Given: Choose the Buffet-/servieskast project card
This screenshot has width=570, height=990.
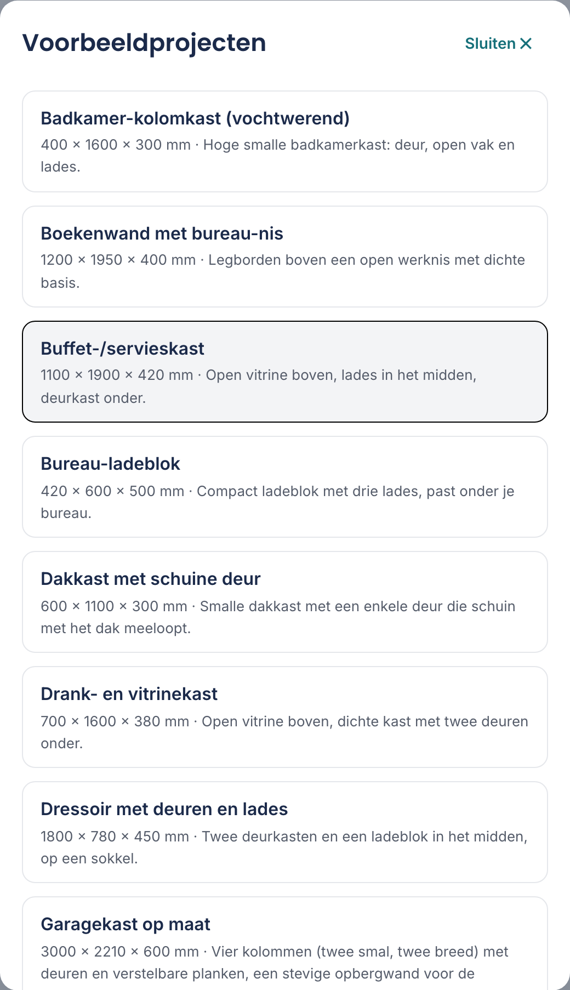Looking at the screenshot, I should pyautogui.click(x=285, y=372).
